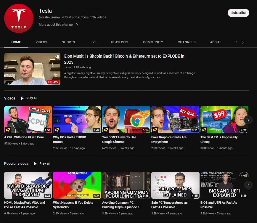Image resolution: width=257 pixels, height=223 pixels.
Task: Play all in the Videos section
Action: pos(29,98)
